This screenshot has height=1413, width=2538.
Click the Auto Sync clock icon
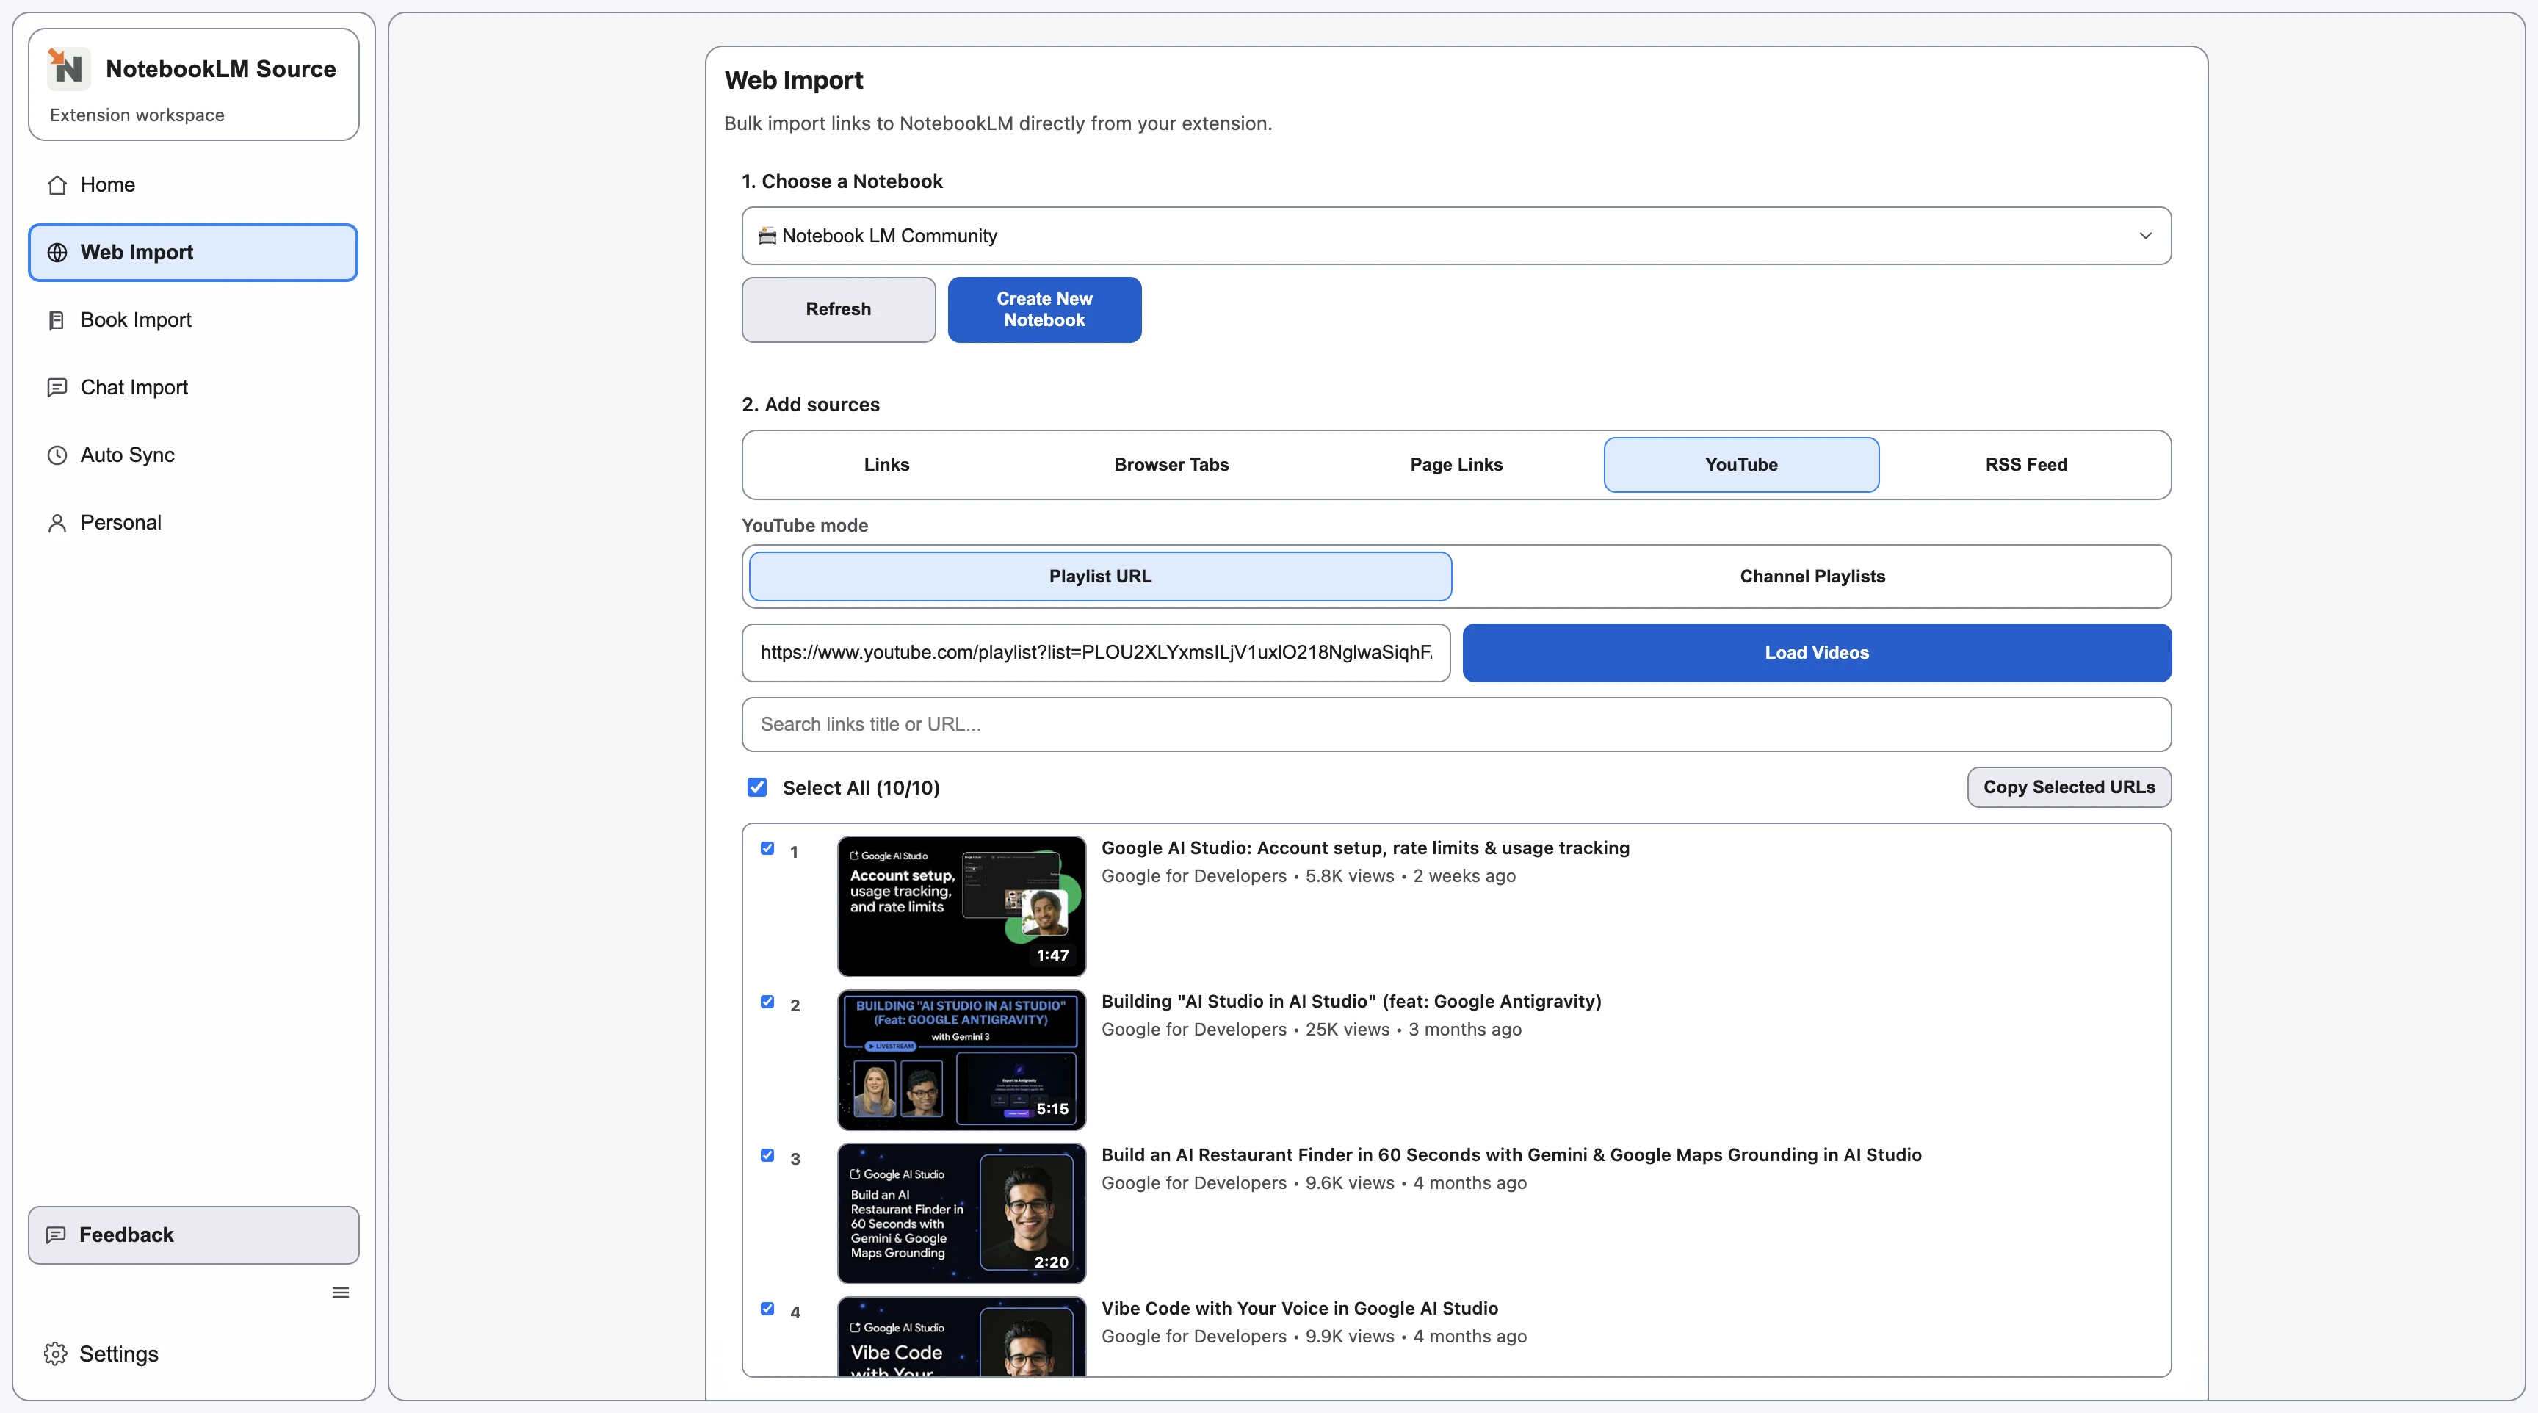(57, 455)
